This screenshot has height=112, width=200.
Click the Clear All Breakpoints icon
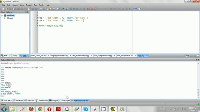95,9
